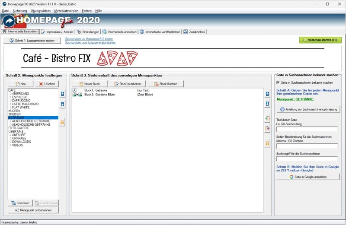Switch to Internetseite bearbeiten tab

click(20, 32)
